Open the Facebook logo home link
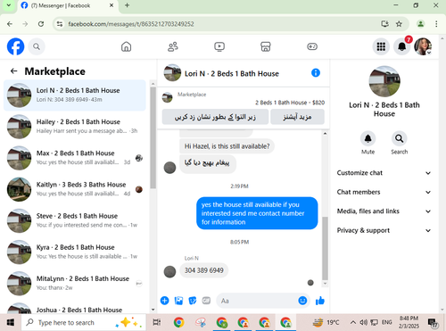This screenshot has height=331, width=446. pyautogui.click(x=15, y=46)
